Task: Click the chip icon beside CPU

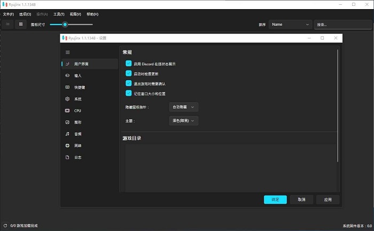Action: click(x=67, y=111)
